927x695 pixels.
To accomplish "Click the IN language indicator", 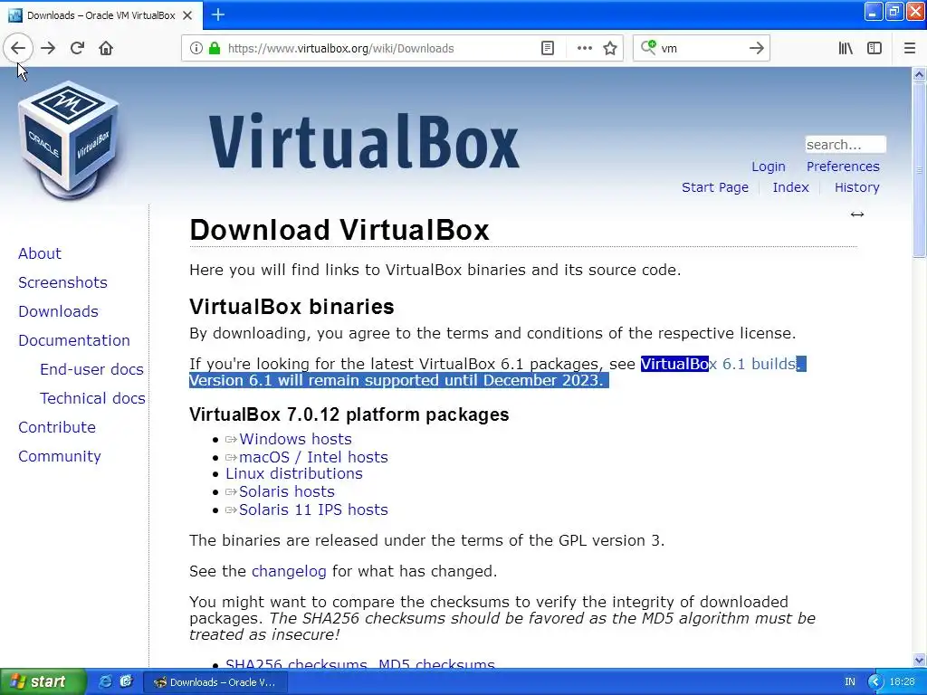I will point(849,682).
